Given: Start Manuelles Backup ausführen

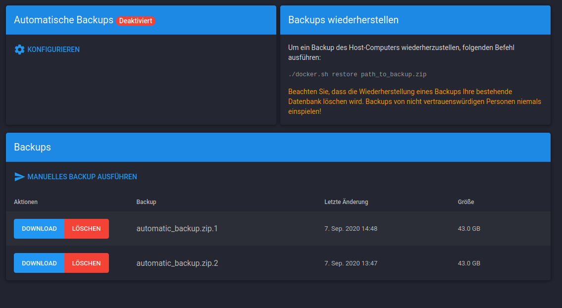Looking at the screenshot, I should coord(76,177).
